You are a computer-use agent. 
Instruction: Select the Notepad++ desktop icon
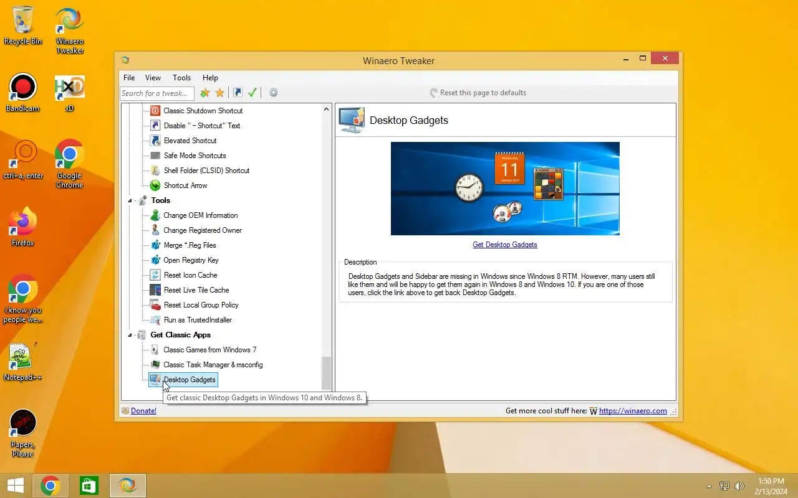click(x=23, y=362)
